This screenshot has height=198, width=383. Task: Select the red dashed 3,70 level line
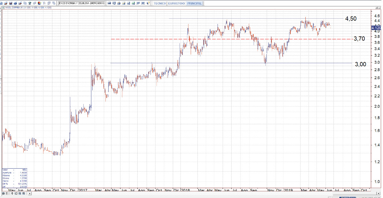[224, 39]
